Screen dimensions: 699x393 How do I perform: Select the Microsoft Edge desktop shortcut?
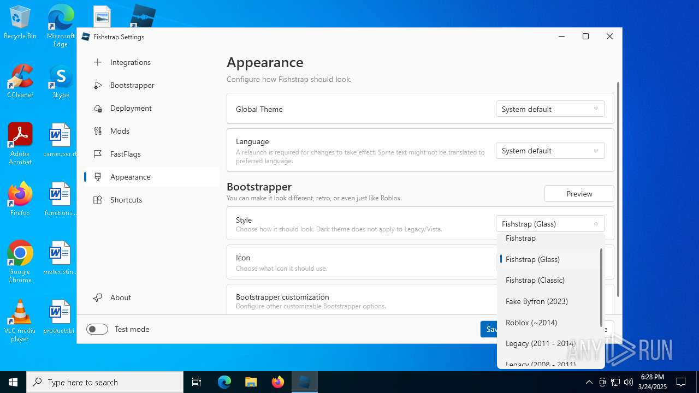tap(61, 26)
